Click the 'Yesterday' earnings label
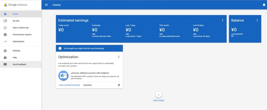 click(96, 25)
